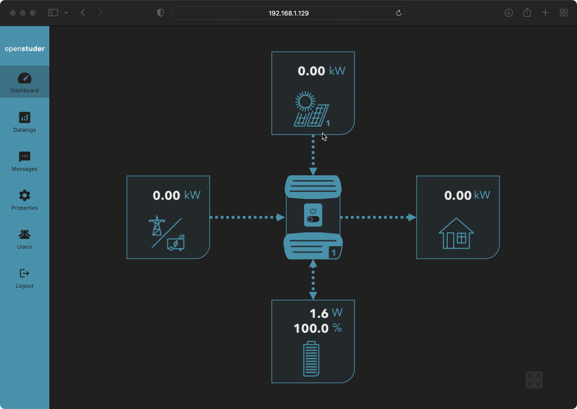Click Logout in the sidebar
The width and height of the screenshot is (577, 409).
[25, 278]
